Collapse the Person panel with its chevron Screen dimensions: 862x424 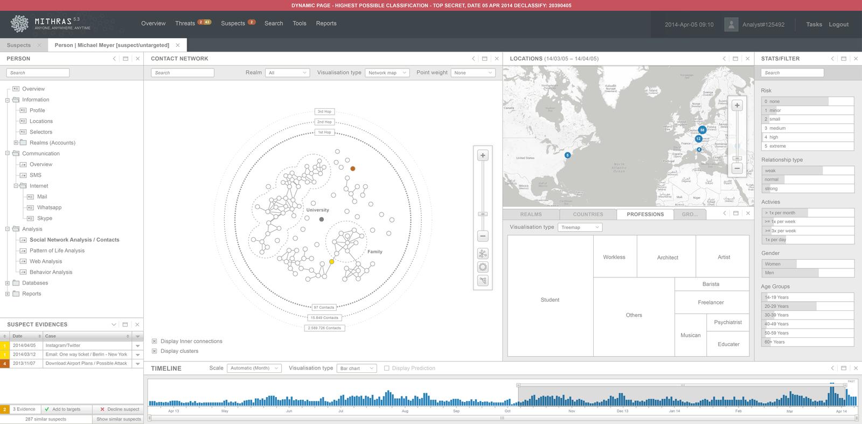(114, 59)
